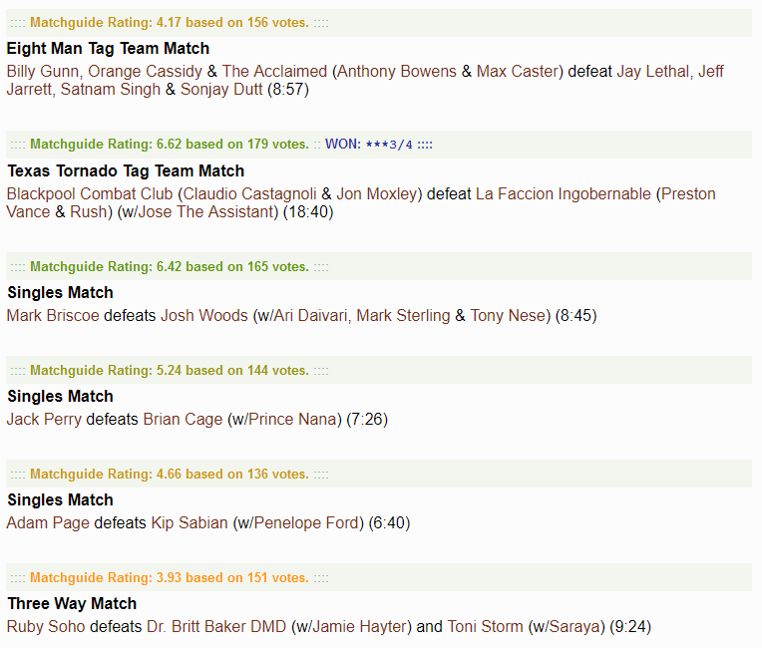Screen dimensions: 762x648
Task: Select the Anthony Bowens link
Action: [397, 72]
